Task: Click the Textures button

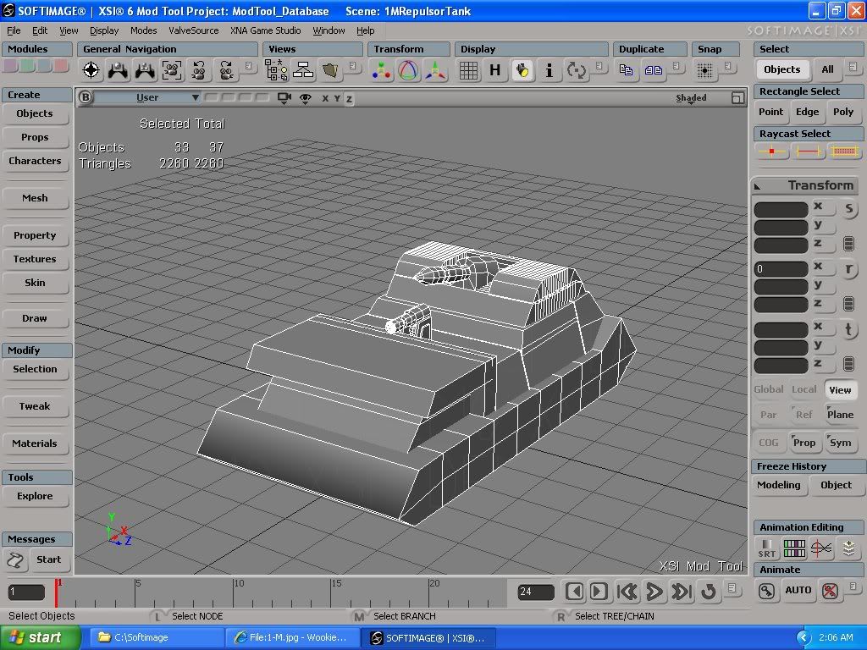Action: 35,259
